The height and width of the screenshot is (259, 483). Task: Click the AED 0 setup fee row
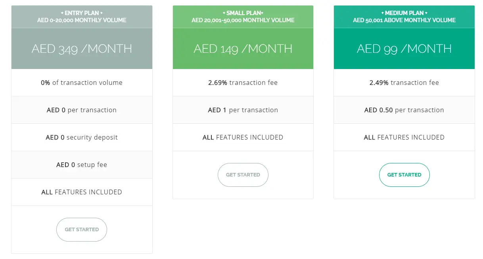[82, 165]
